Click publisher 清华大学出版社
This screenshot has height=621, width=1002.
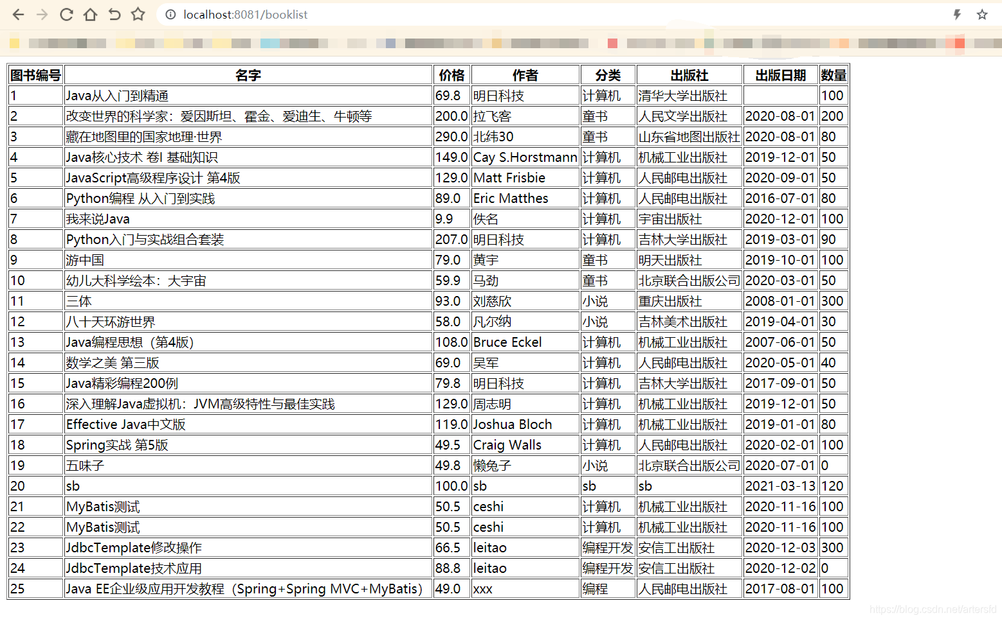683,96
